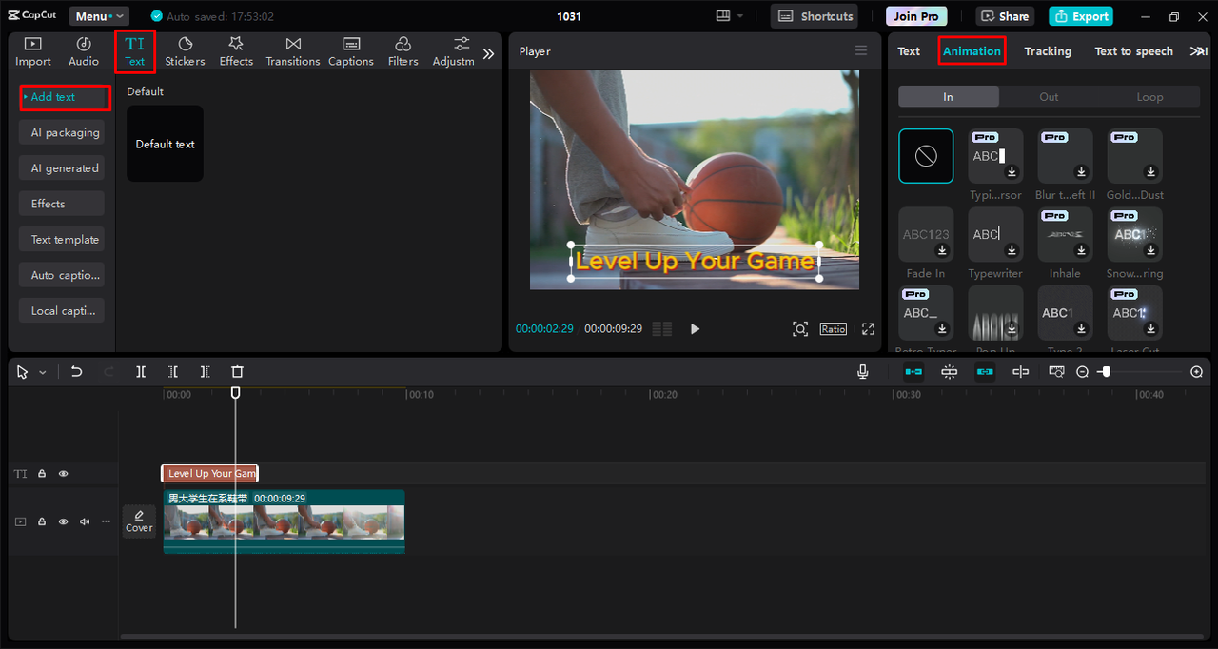The width and height of the screenshot is (1218, 649).
Task: Hide the text track with eye icon
Action: 64,473
